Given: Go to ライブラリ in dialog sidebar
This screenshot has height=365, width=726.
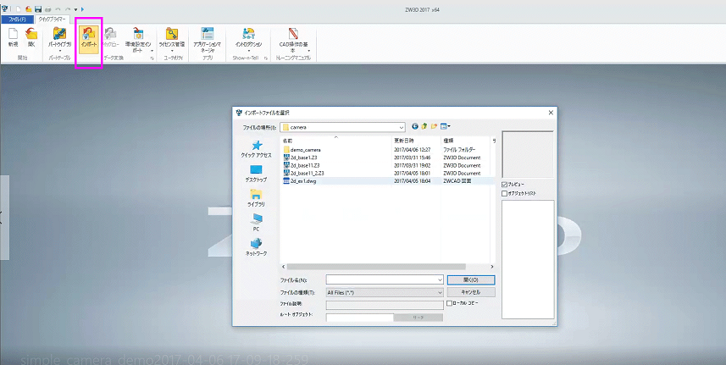Looking at the screenshot, I should (256, 197).
